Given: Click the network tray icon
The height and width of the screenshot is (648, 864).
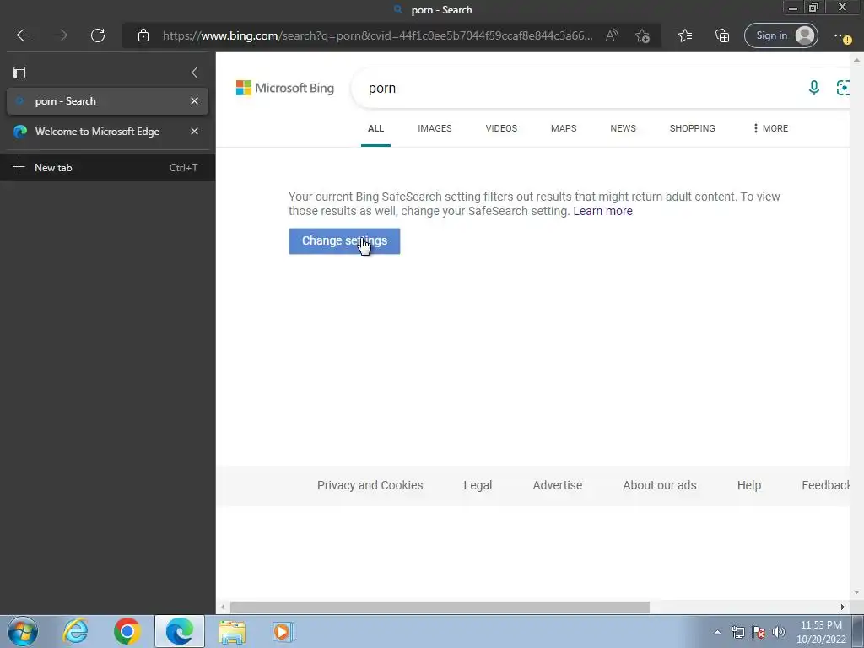Looking at the screenshot, I should tap(737, 632).
